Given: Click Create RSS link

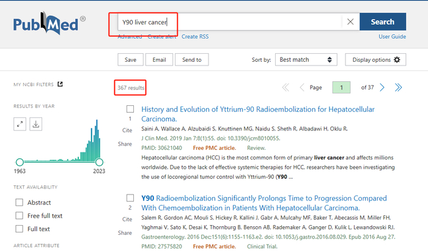Looking at the screenshot, I should [195, 37].
